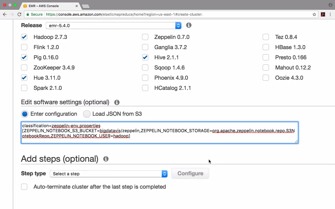Image resolution: width=335 pixels, height=209 pixels.
Task: Check the Mahout 0.12.2 checkbox
Action: [x=266, y=68]
